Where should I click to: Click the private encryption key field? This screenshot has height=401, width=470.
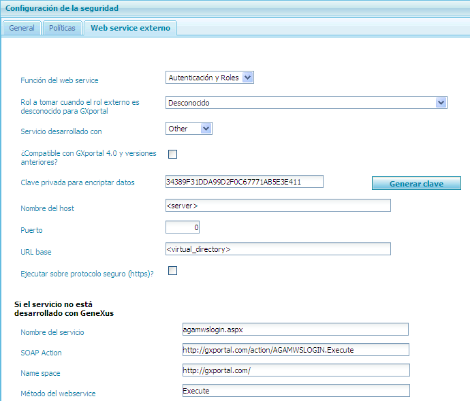(244, 181)
